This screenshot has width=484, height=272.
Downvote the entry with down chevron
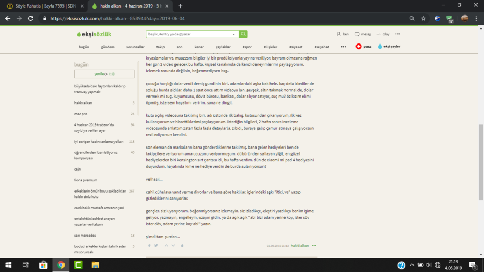pos(173,246)
